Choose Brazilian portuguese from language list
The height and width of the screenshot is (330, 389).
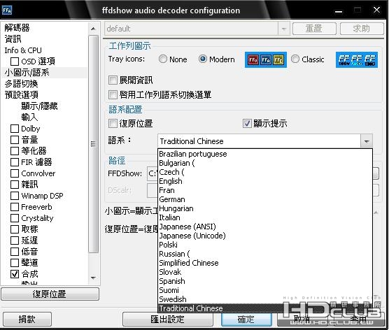click(x=265, y=154)
